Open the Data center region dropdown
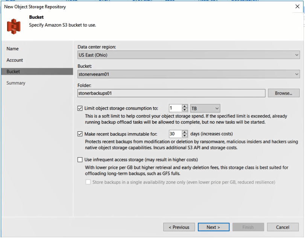This screenshot has width=305, height=238. click(297, 55)
